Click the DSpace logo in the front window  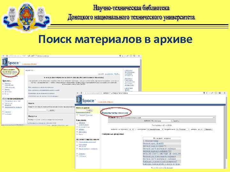click(85, 100)
